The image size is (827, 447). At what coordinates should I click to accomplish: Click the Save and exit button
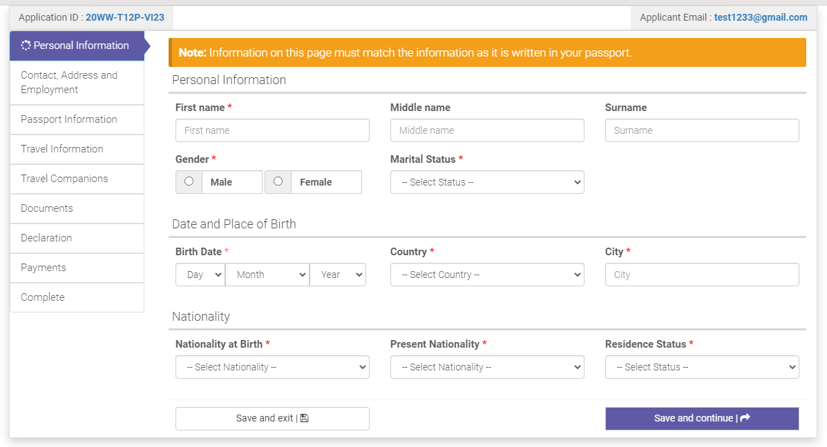click(x=272, y=419)
